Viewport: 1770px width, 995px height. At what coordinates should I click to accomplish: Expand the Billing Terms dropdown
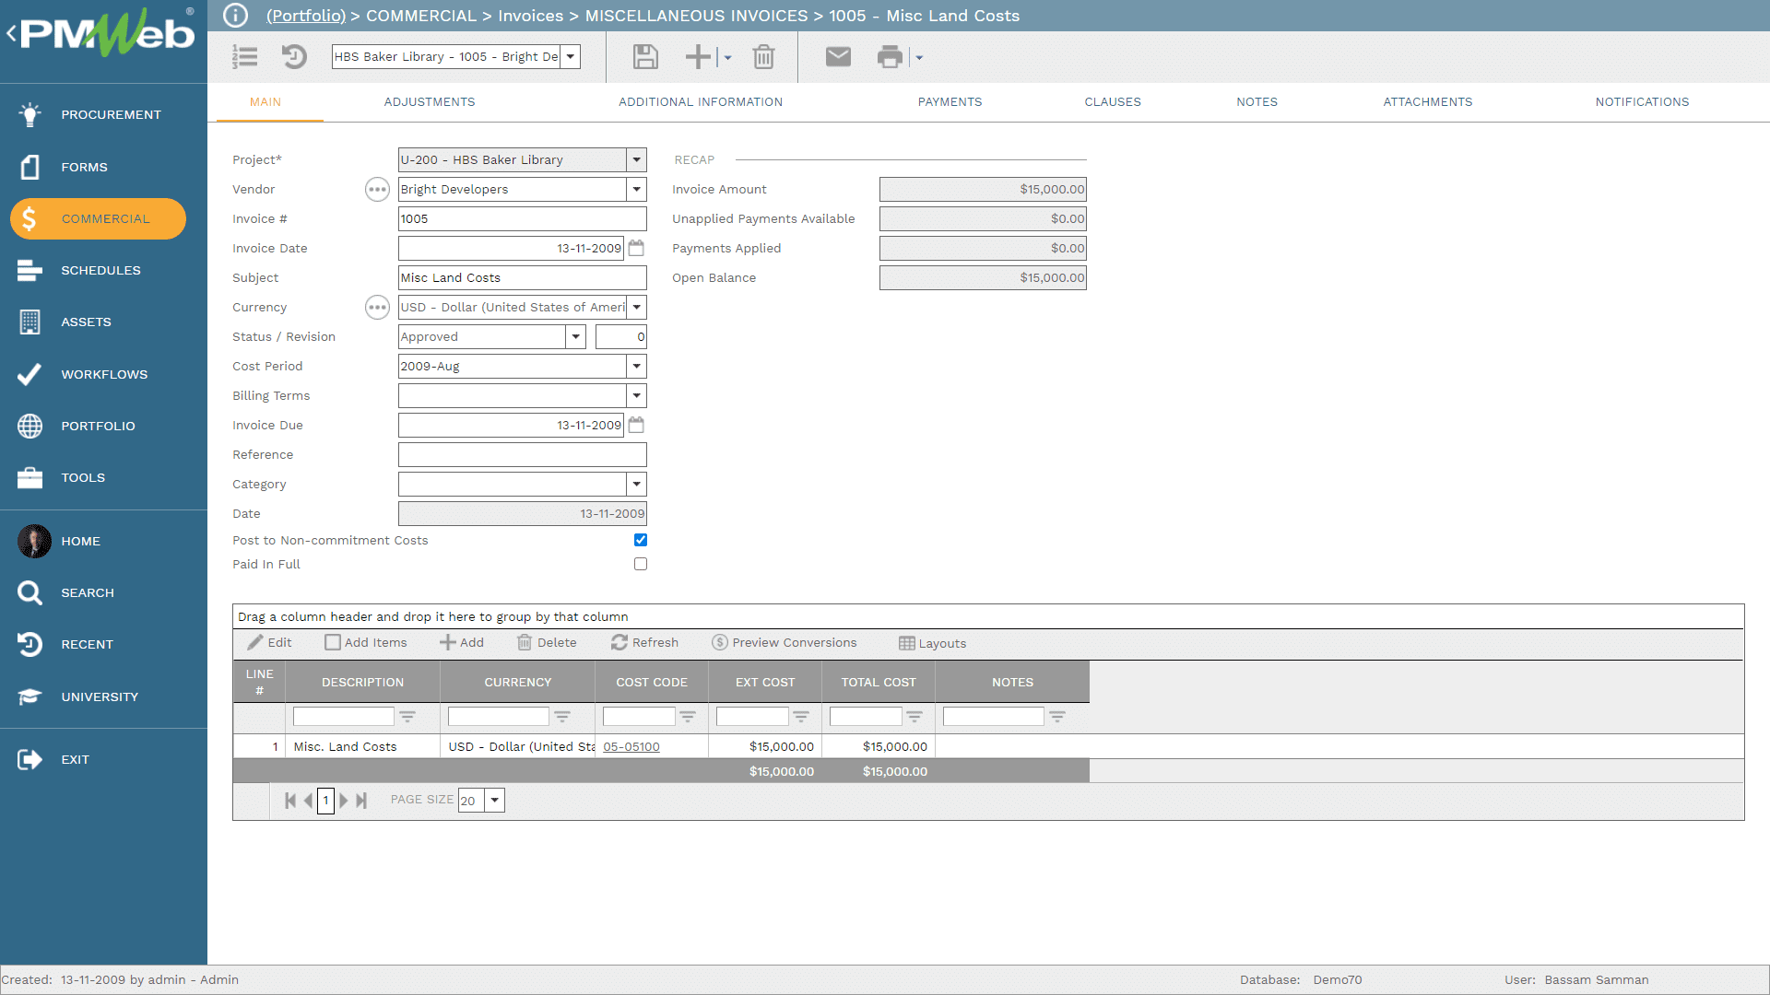click(637, 395)
